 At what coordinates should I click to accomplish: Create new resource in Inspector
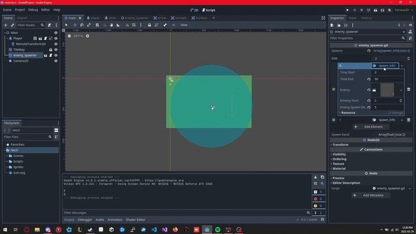point(332,25)
